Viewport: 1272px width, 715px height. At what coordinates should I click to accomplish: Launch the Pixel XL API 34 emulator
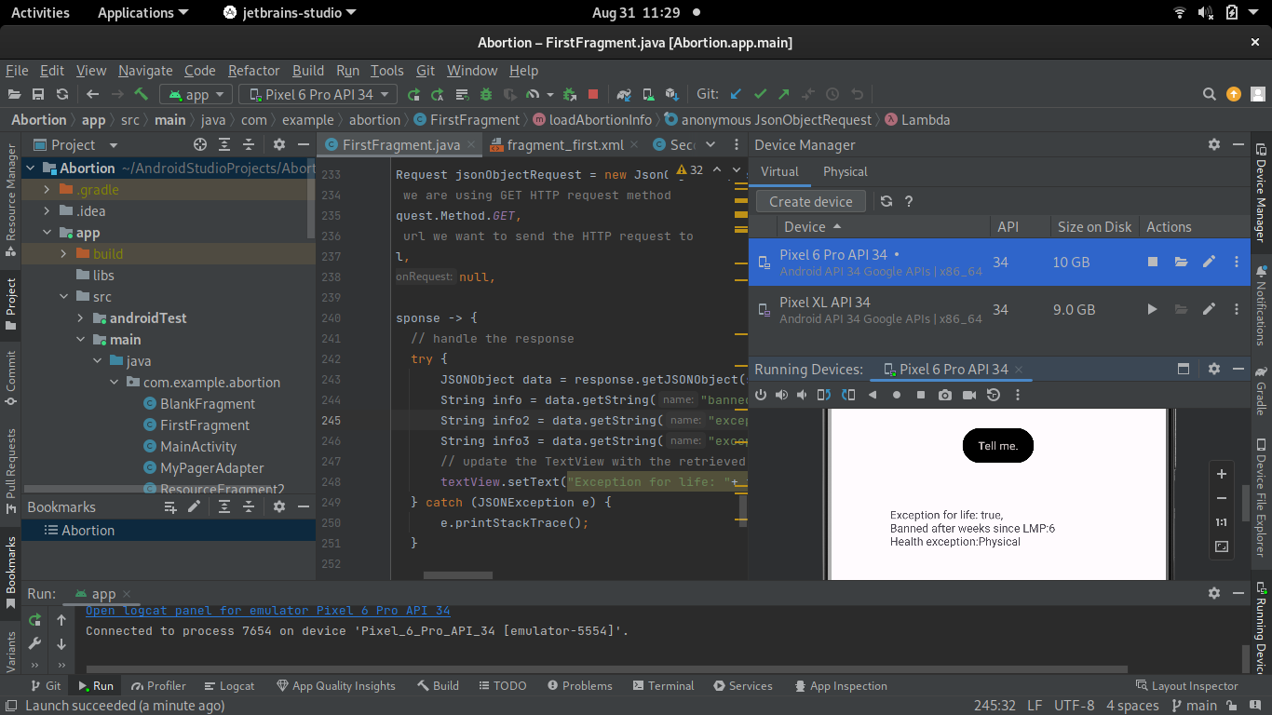tap(1153, 309)
